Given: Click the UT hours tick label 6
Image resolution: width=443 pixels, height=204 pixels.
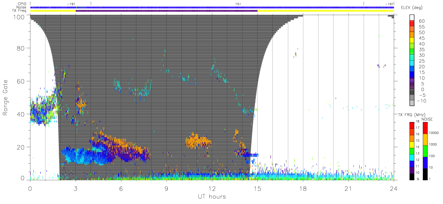Looking at the screenshot, I should pos(121,188).
